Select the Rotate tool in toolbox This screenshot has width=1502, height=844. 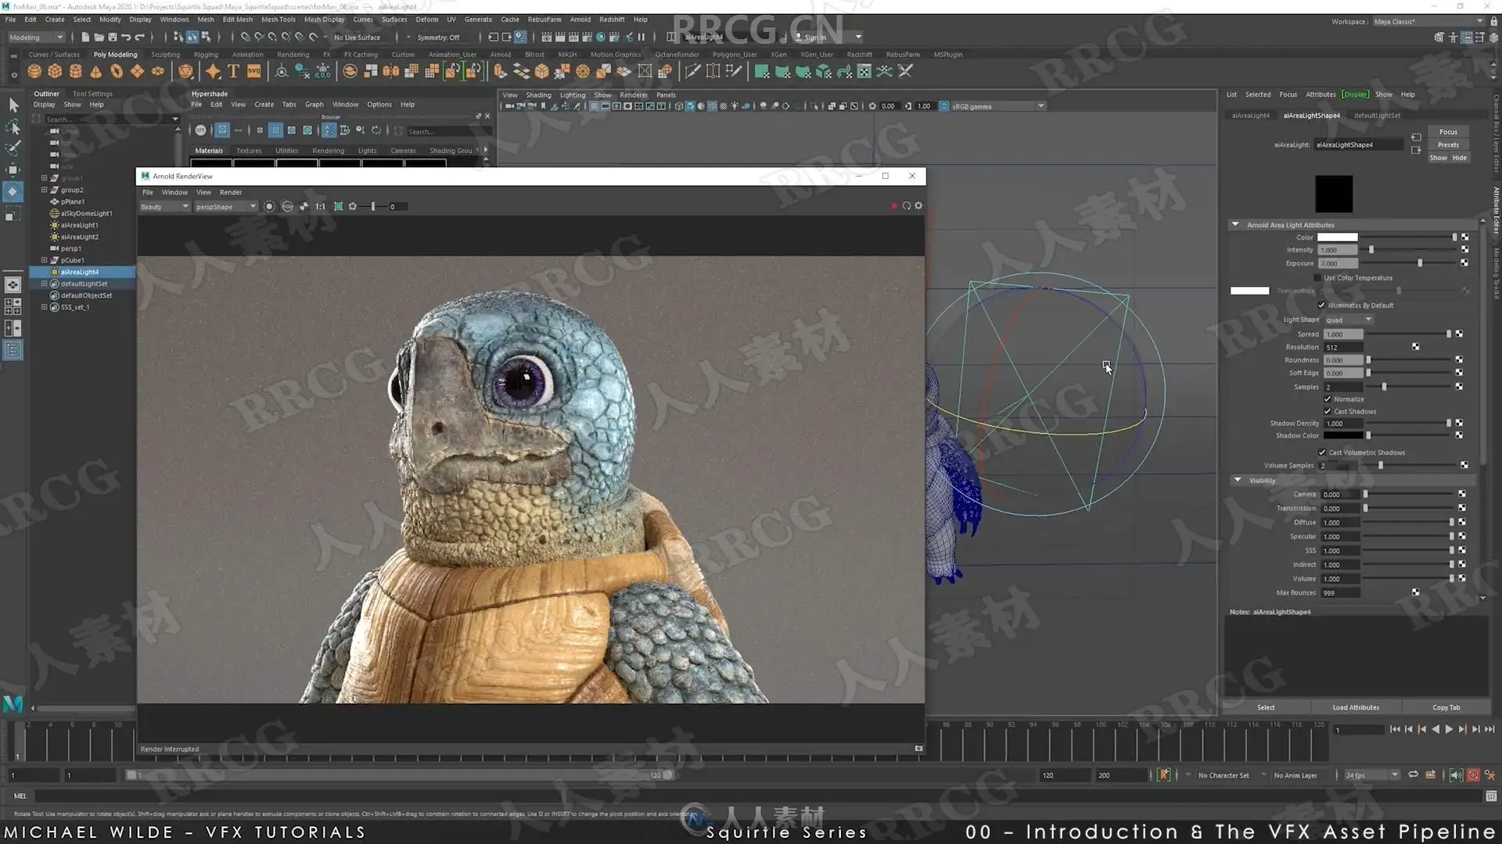coord(13,191)
